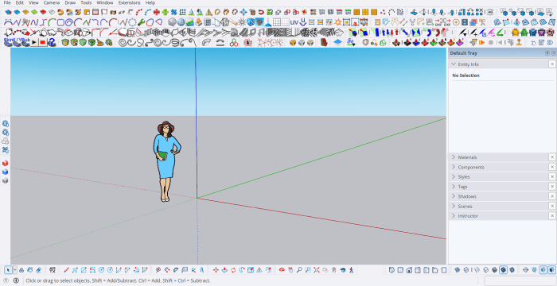Activate the Zoom Window tool
The width and height of the screenshot is (557, 286).
point(308,270)
